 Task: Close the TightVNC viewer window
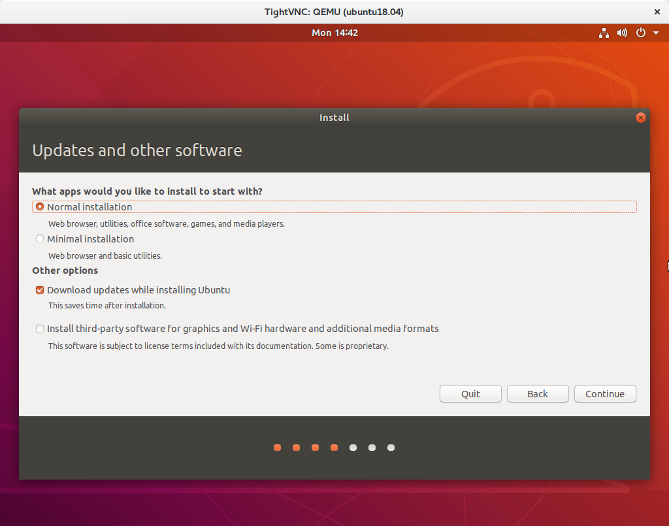point(657,12)
